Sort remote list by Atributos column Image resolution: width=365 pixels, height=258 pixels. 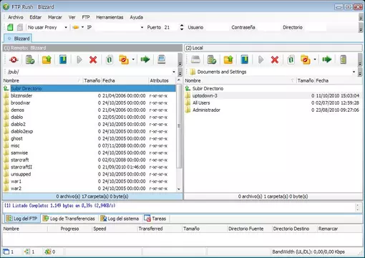[162, 80]
